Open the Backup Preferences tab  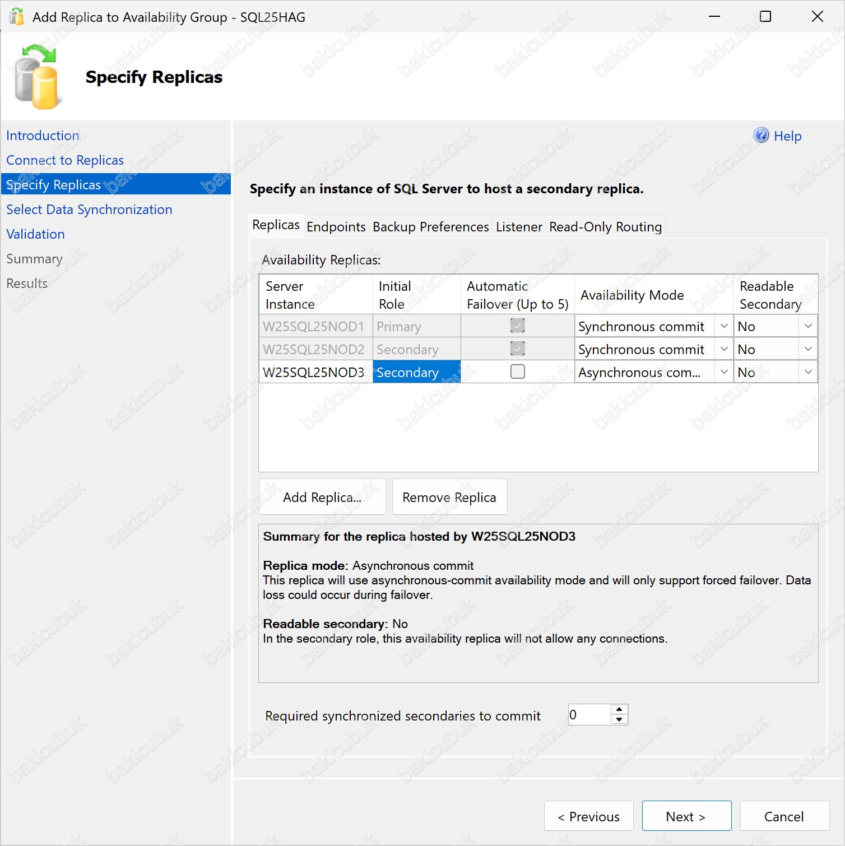[x=430, y=227]
